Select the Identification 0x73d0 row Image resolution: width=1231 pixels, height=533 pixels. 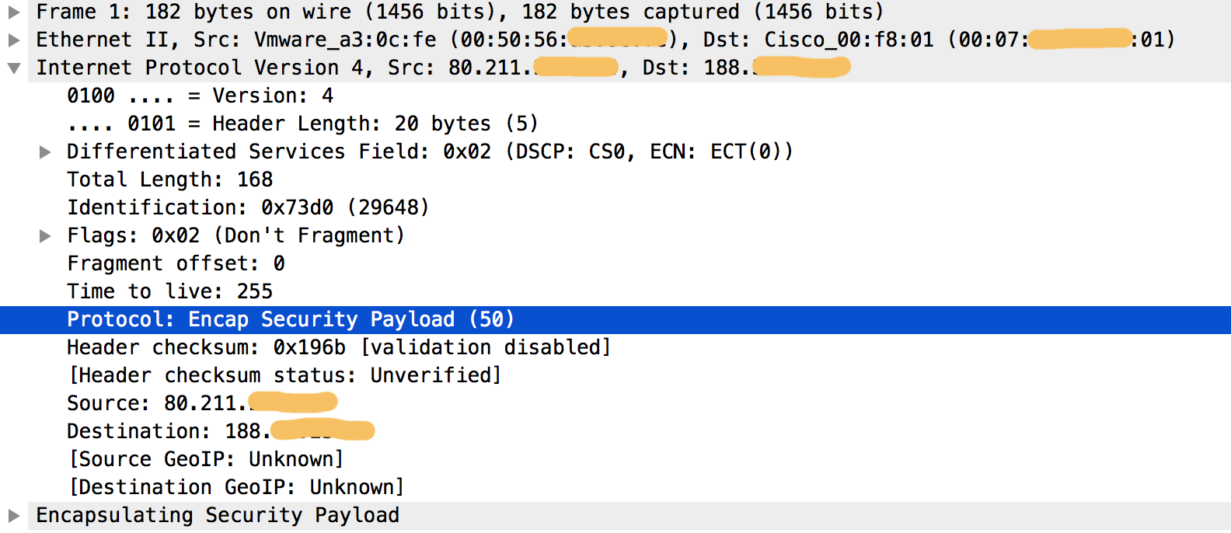[x=247, y=207]
